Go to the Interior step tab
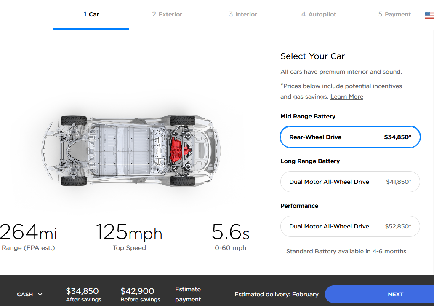The image size is (434, 306). pyautogui.click(x=243, y=14)
